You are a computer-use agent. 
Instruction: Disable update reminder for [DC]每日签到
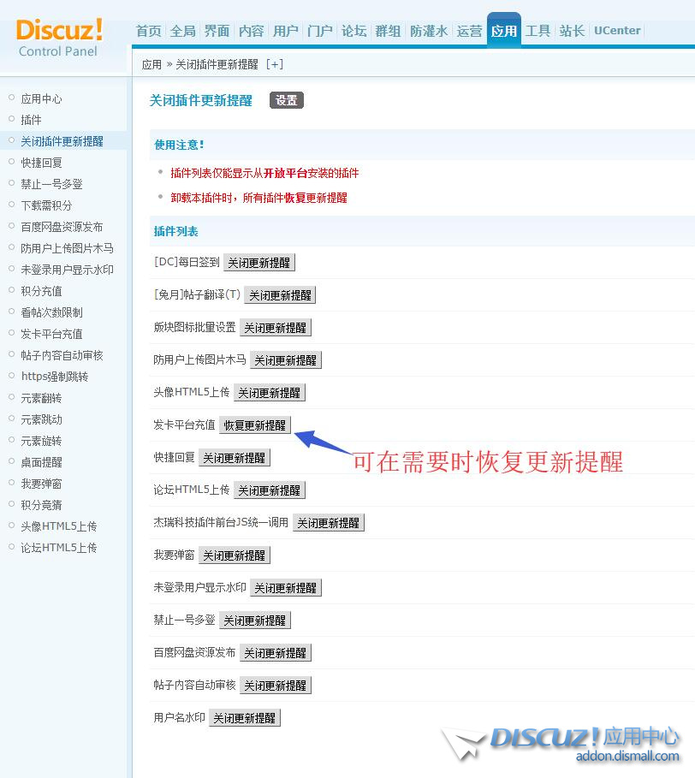pos(258,263)
